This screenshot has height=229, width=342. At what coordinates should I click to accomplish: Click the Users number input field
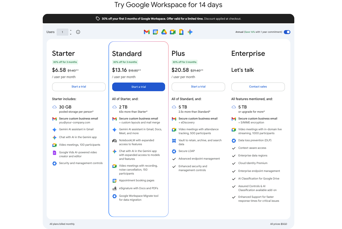[62, 32]
